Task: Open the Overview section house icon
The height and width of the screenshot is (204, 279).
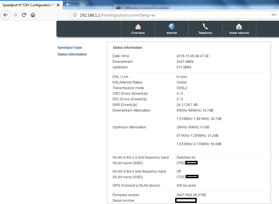Action: click(x=138, y=27)
